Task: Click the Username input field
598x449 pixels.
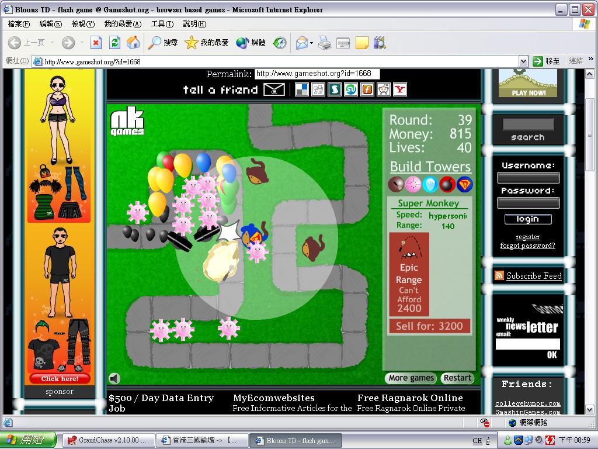Action: (x=528, y=178)
